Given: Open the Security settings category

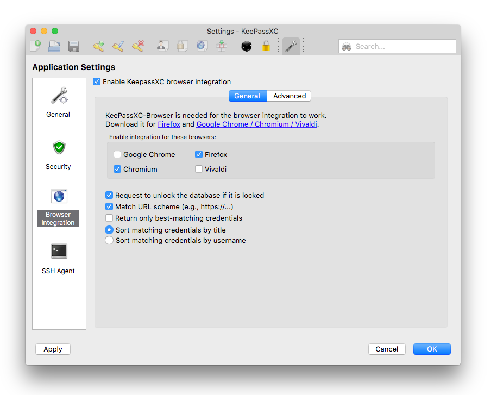Looking at the screenshot, I should tap(58, 155).
